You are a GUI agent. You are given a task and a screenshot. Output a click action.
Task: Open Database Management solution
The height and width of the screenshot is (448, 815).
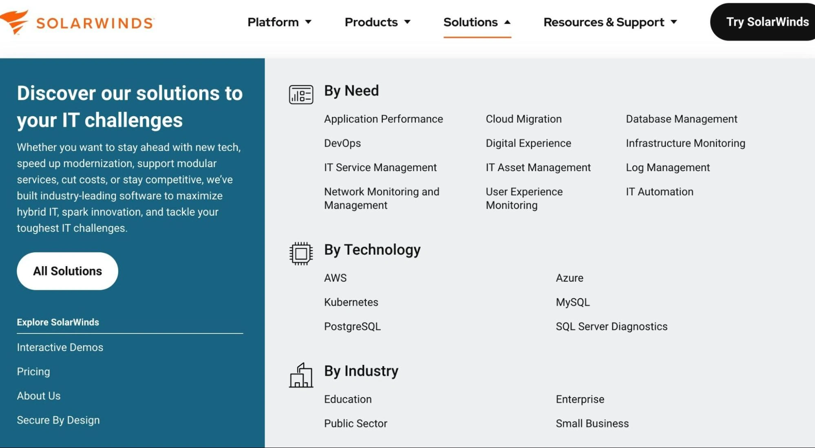tap(682, 119)
